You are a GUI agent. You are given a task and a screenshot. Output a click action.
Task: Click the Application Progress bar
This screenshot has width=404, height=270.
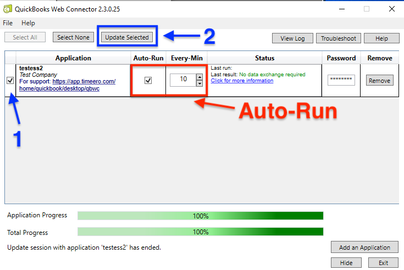[x=200, y=216]
